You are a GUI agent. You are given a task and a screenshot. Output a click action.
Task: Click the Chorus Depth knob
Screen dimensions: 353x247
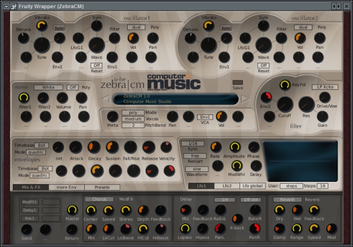143,211
